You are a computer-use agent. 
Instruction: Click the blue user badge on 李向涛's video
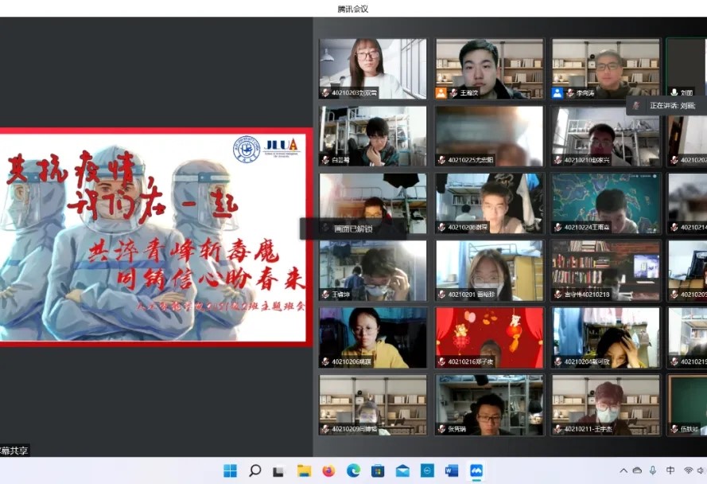pos(557,93)
